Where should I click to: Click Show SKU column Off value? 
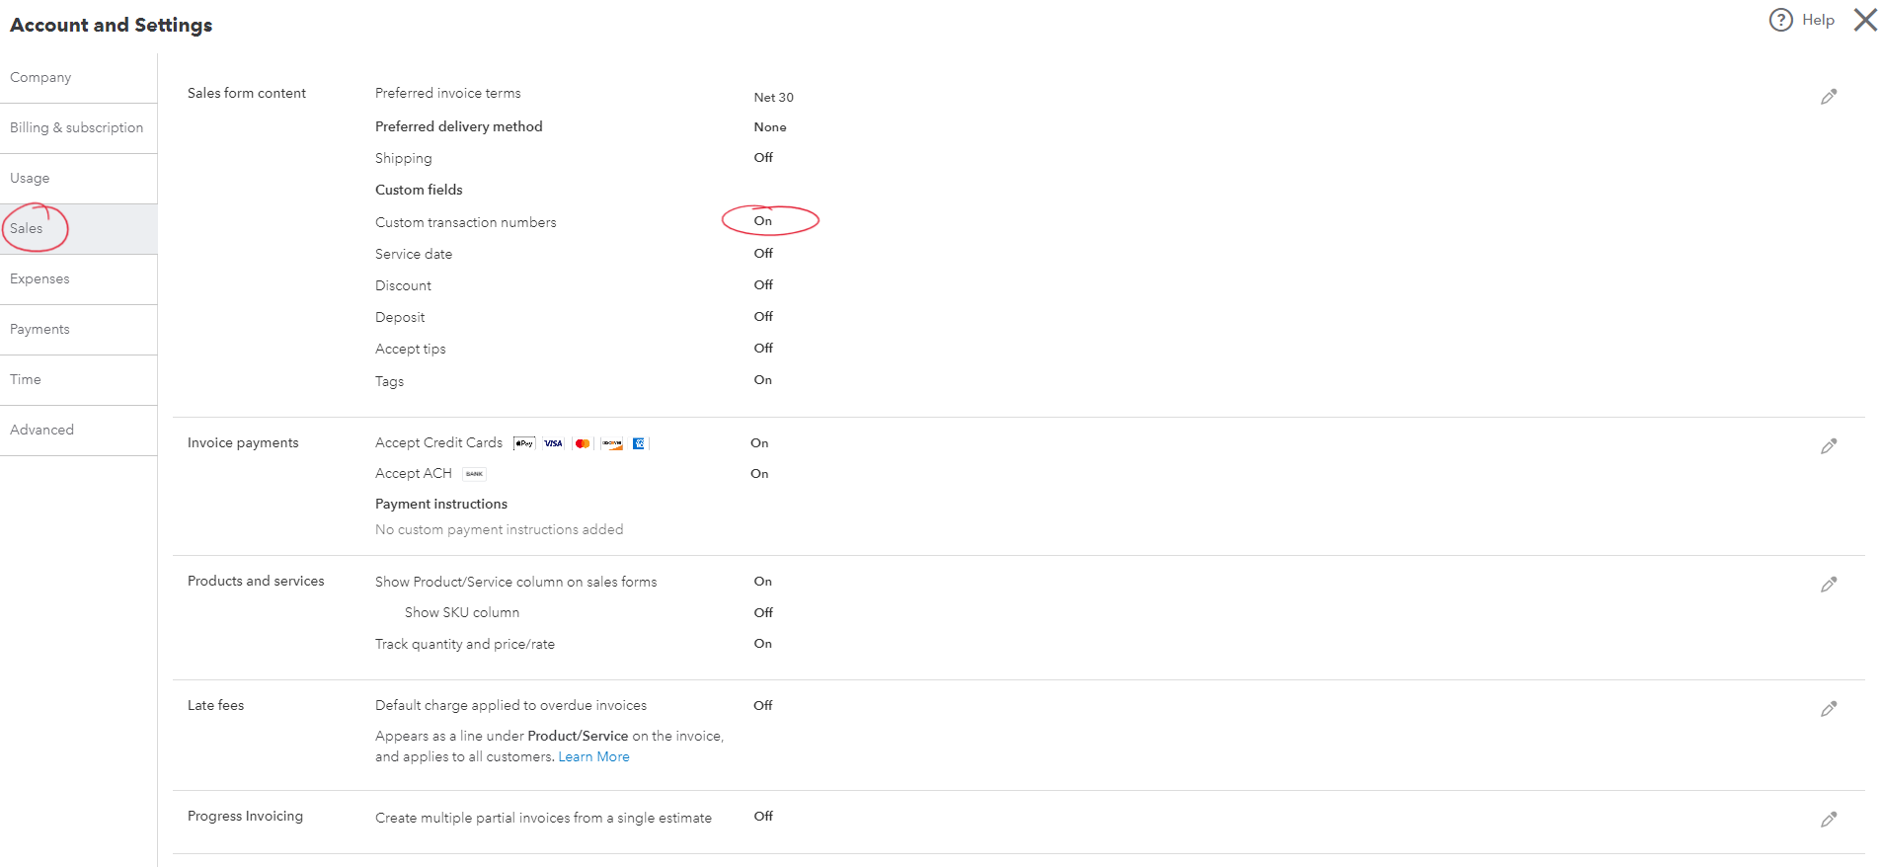(x=763, y=613)
